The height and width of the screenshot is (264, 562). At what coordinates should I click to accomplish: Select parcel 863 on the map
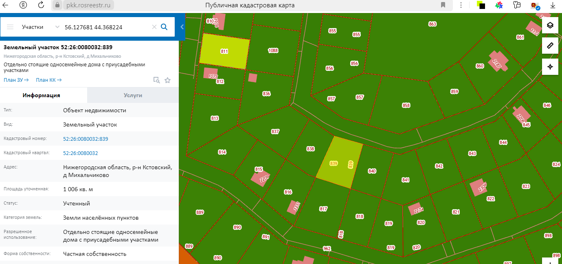click(432, 24)
